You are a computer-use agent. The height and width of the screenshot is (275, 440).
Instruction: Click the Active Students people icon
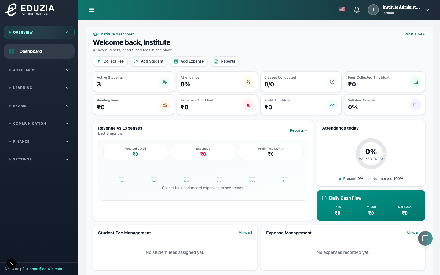(165, 82)
